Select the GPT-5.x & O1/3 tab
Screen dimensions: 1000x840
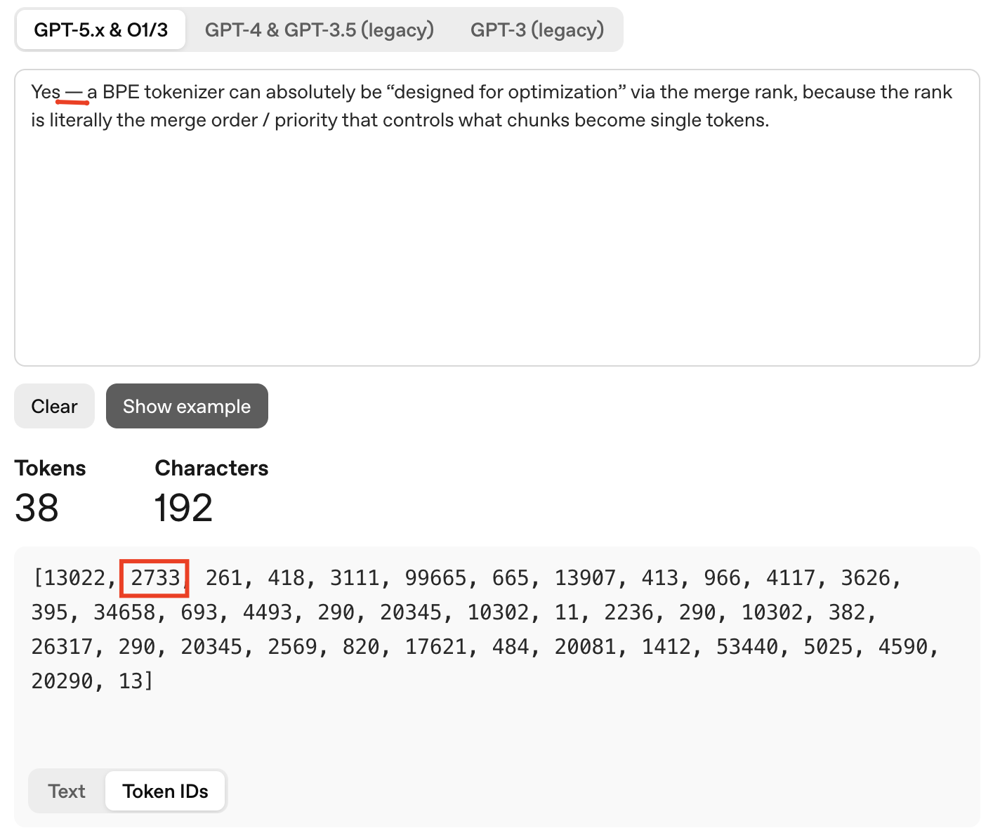[x=100, y=30]
